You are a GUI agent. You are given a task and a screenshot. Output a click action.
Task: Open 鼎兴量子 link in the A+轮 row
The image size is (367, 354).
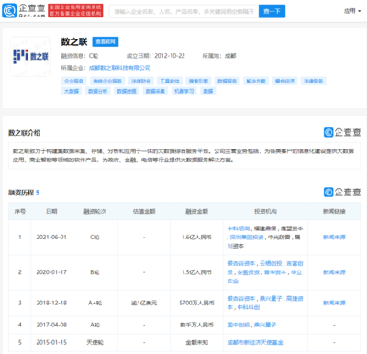[271, 299]
